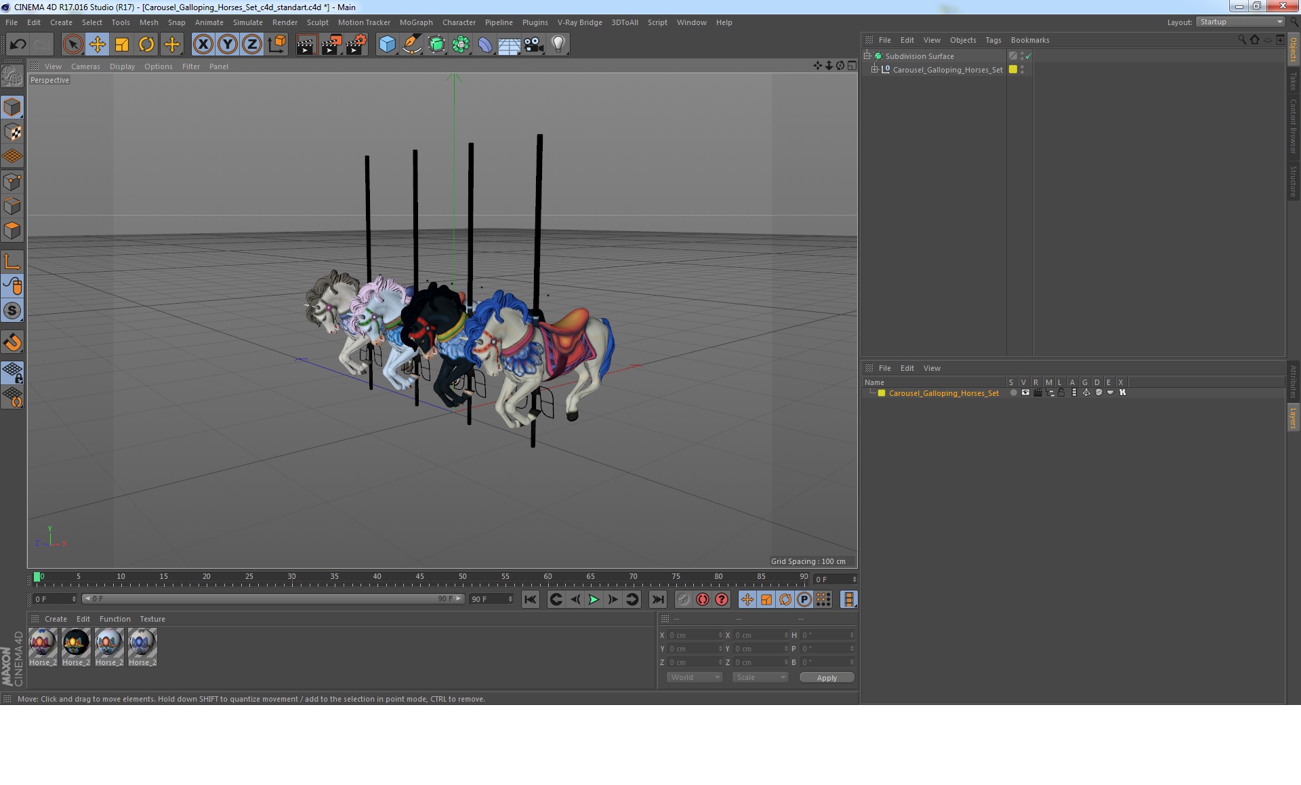Viewport: 1301px width, 785px height.
Task: Click Render to Picture Viewer icon
Action: click(x=331, y=45)
